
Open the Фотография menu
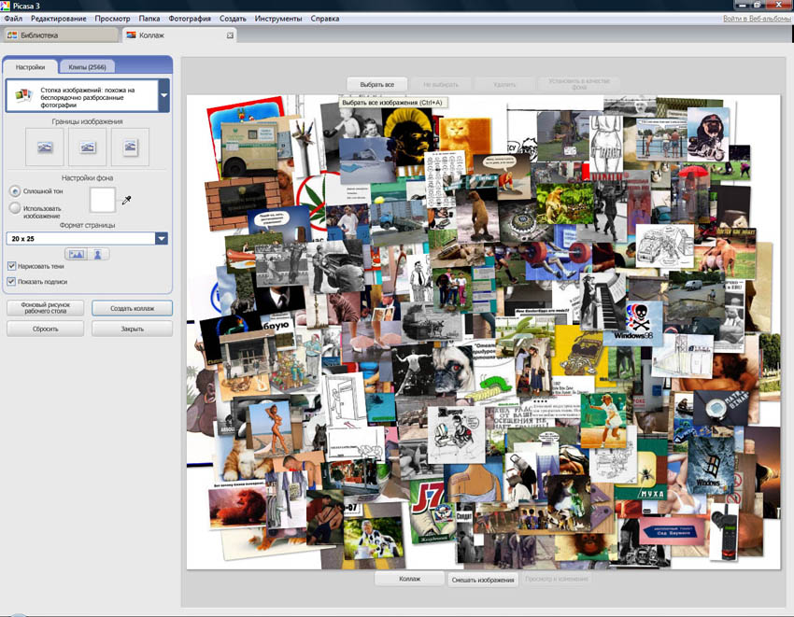(x=190, y=19)
